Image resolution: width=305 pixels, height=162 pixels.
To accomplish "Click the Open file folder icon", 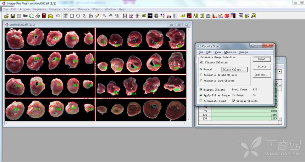I will [x=6, y=16].
